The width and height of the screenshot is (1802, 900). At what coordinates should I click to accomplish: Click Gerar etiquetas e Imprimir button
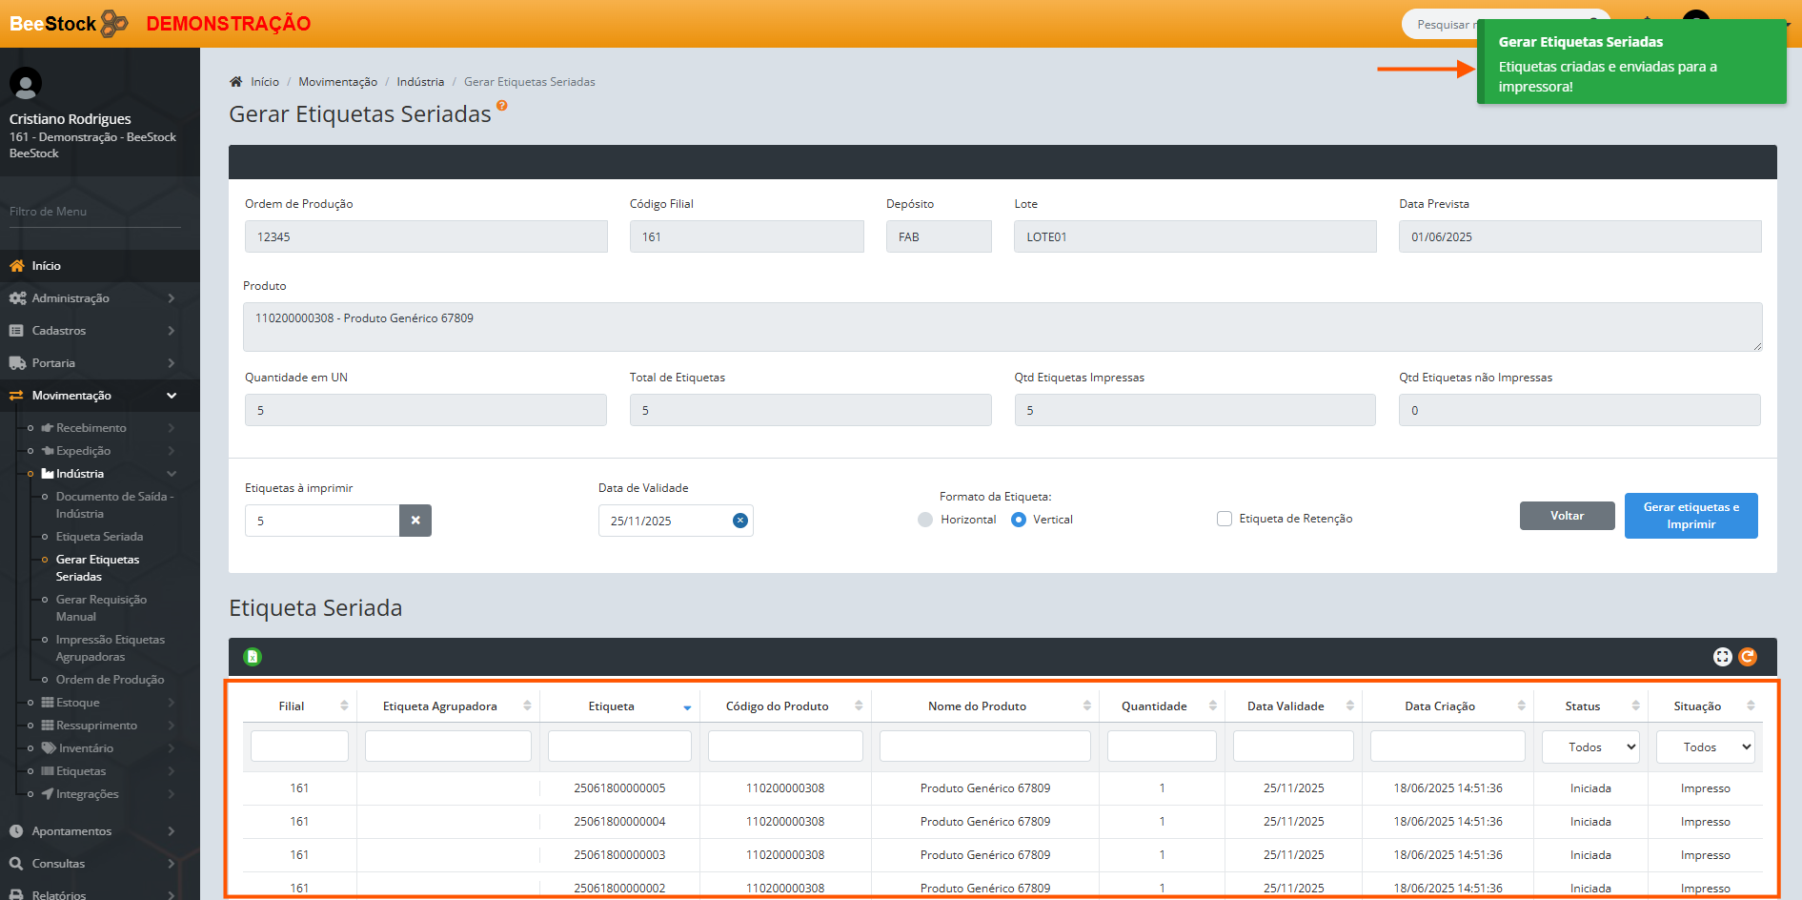1691,516
